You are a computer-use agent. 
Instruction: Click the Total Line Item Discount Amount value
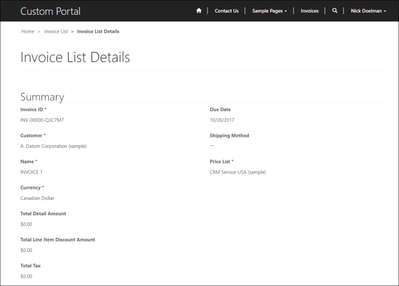26,250
